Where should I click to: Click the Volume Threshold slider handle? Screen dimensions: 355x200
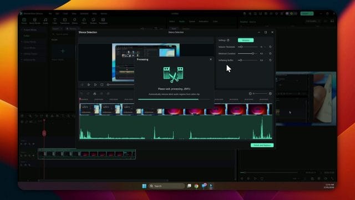(241, 47)
